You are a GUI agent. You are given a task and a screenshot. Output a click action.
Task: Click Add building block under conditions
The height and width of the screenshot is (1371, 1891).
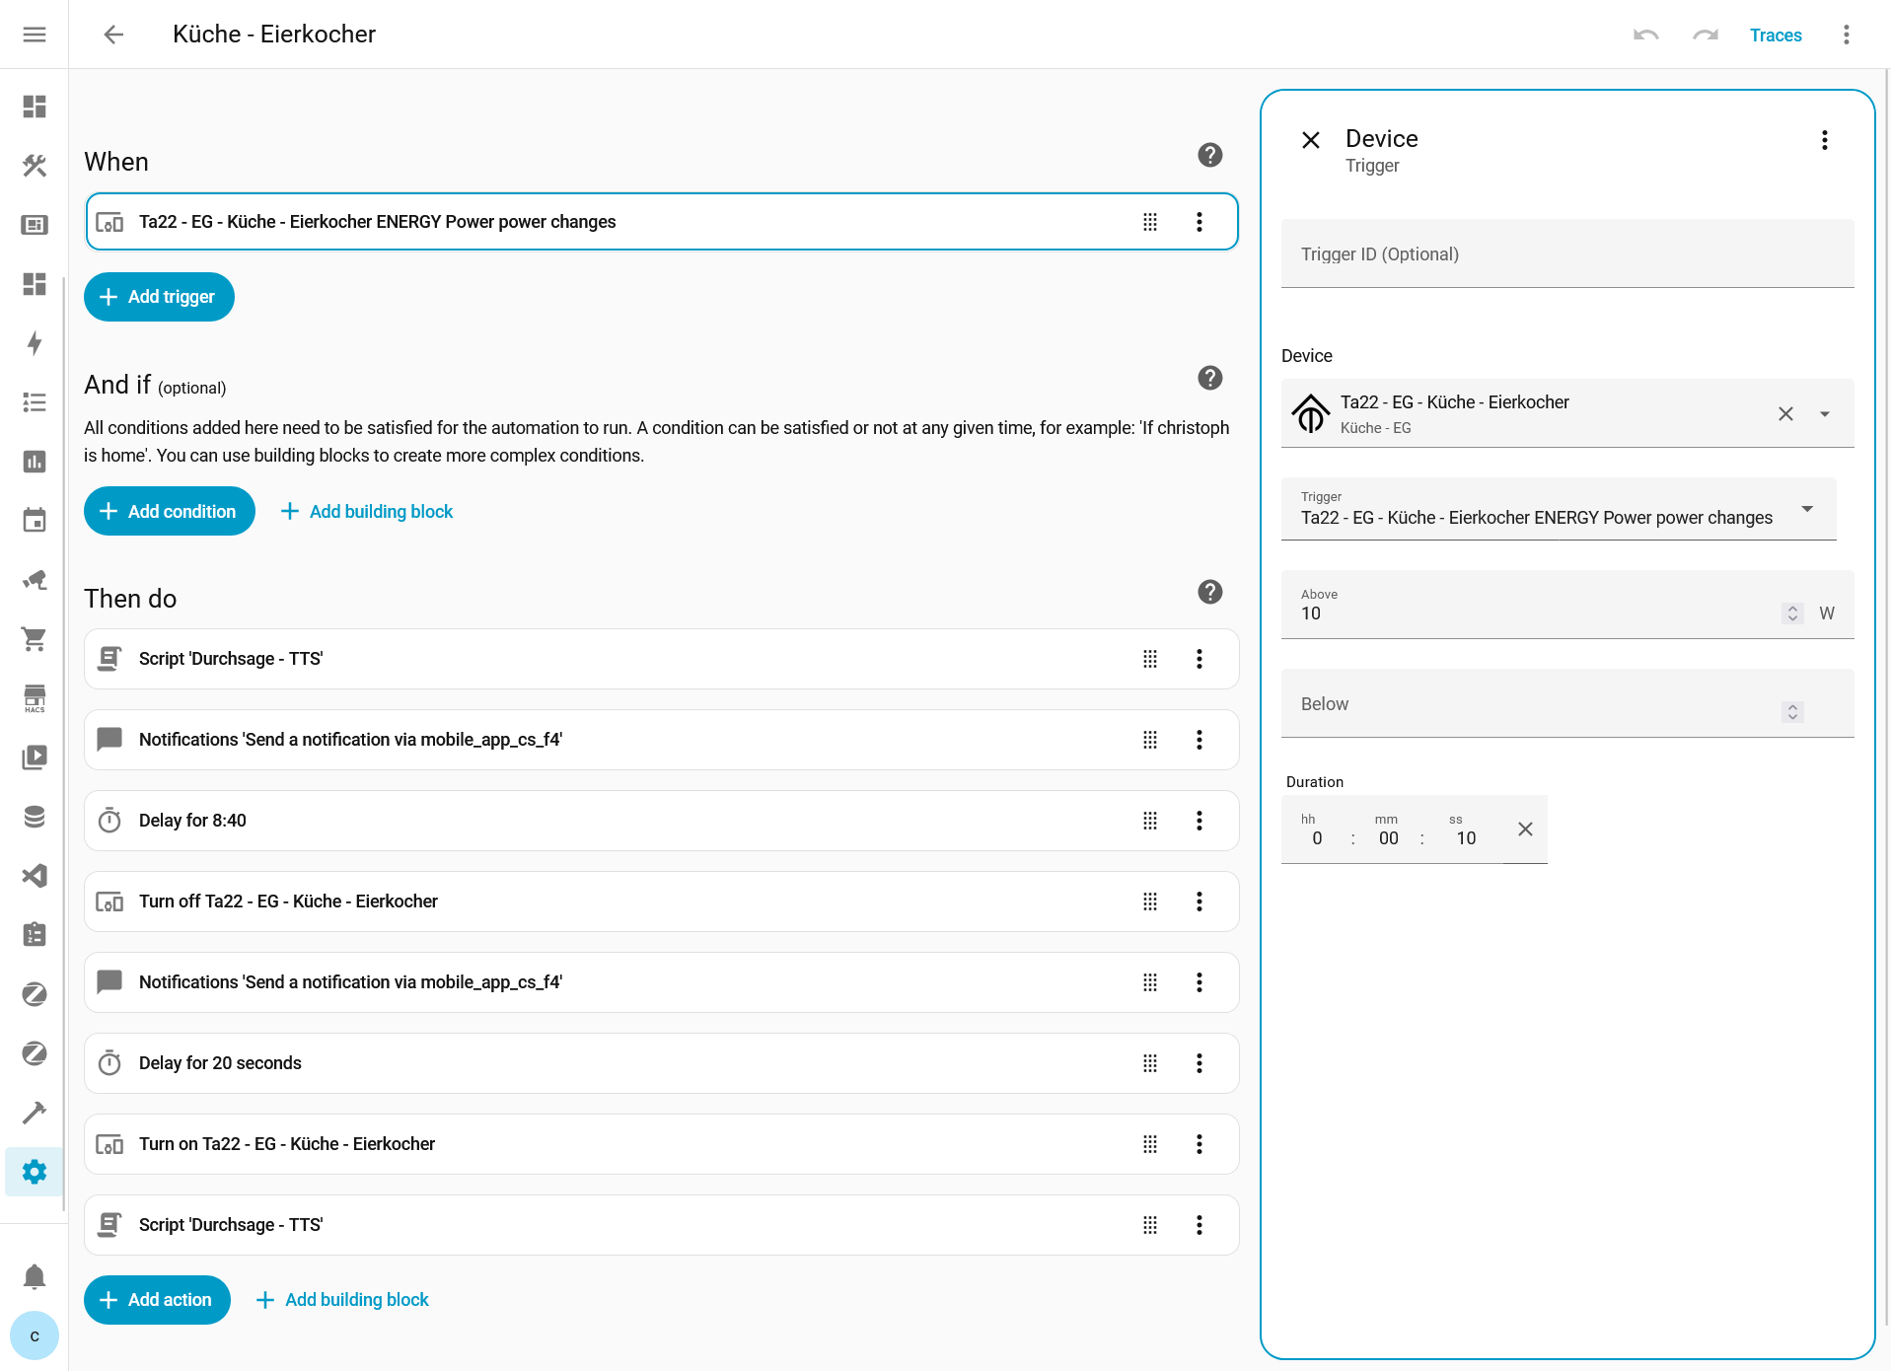click(x=367, y=511)
